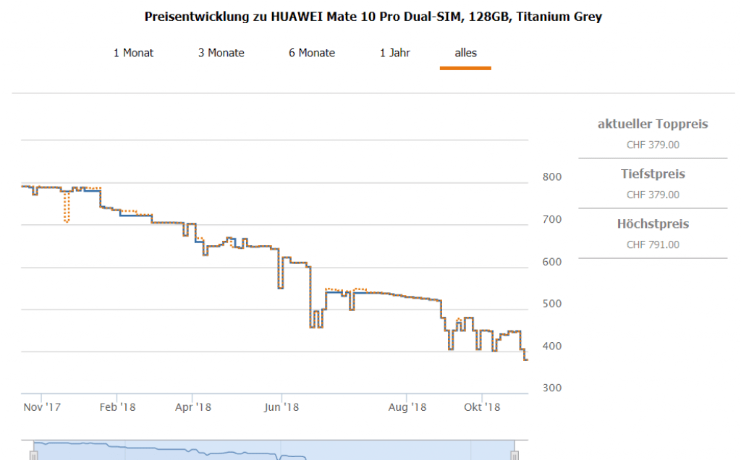Show the 6 Monate price history
741x460 pixels.
coord(311,53)
